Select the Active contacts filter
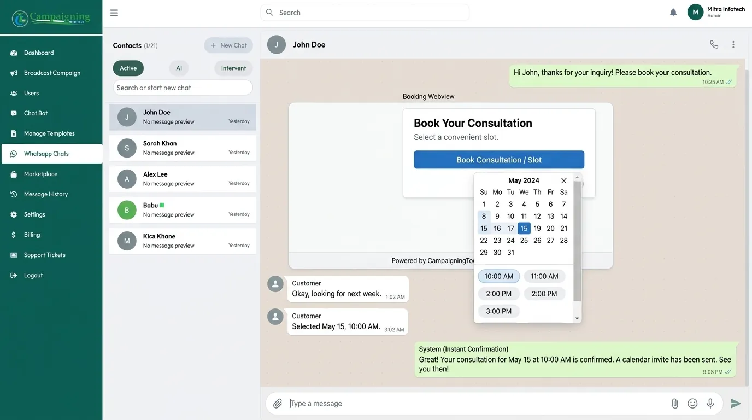This screenshot has height=420, width=752. tap(128, 68)
